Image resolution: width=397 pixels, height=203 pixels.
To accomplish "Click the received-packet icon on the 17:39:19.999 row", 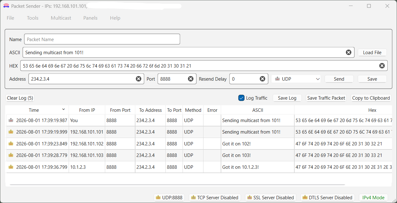I will click(x=11, y=132).
